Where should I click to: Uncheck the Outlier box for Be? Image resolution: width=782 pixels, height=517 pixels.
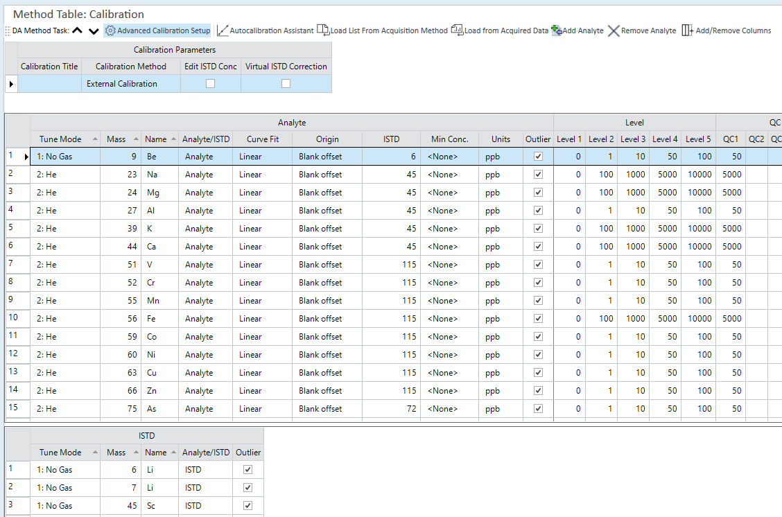538,157
